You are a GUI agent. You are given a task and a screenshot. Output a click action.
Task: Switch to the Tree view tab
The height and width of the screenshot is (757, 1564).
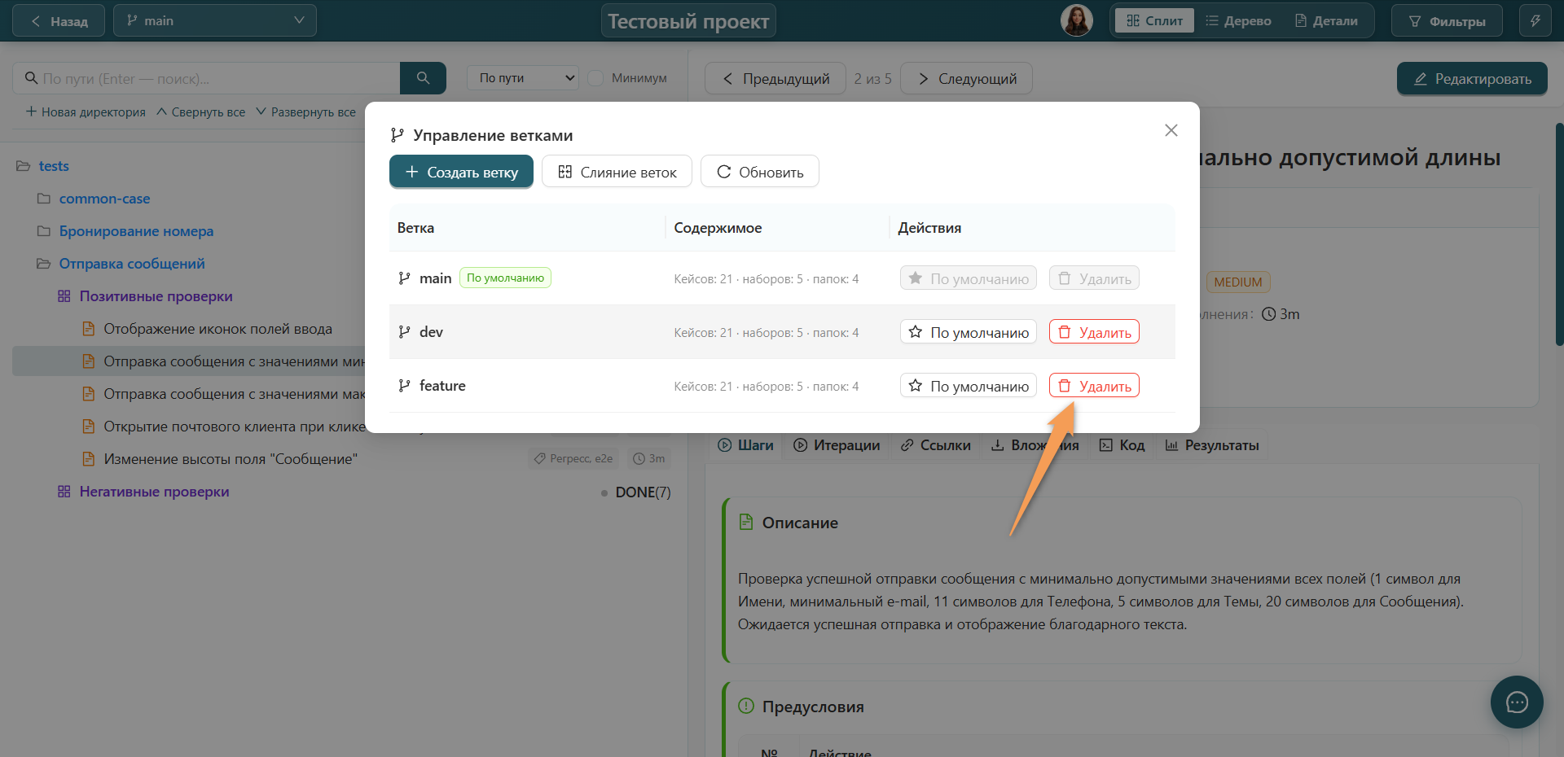point(1238,21)
